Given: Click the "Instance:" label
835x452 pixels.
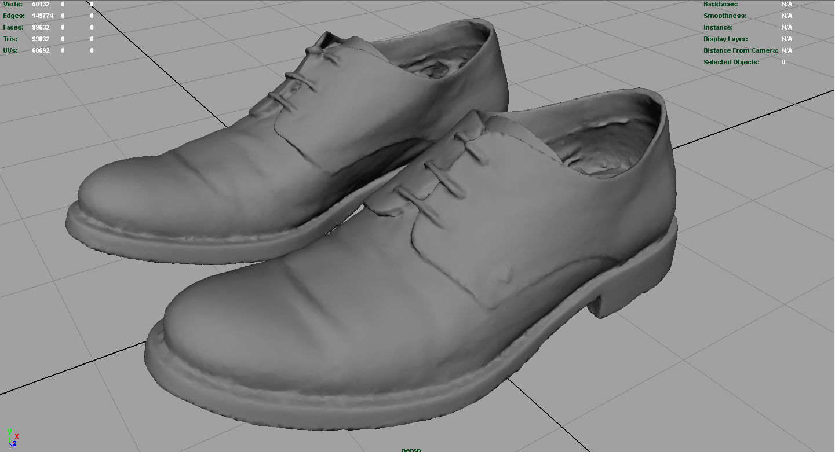Looking at the screenshot, I should [x=718, y=27].
